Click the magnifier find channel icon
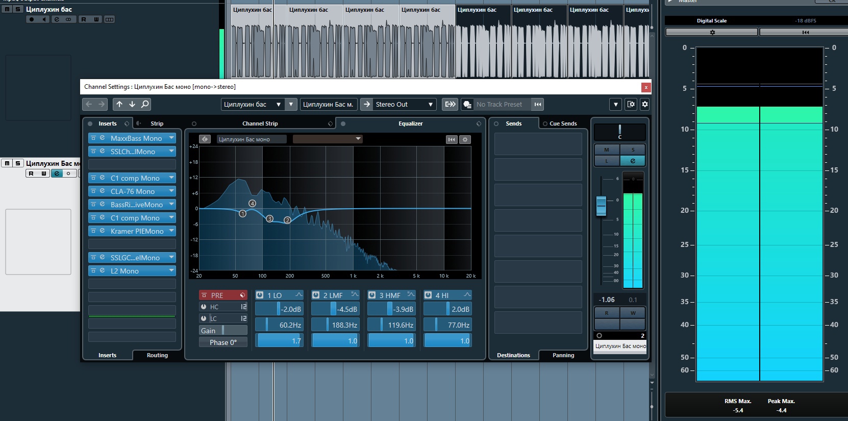848x421 pixels. (x=145, y=104)
